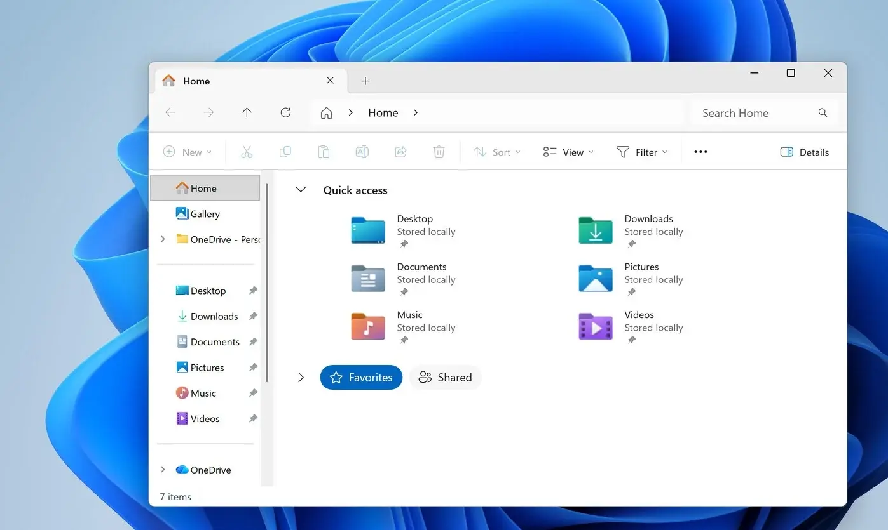Image resolution: width=888 pixels, height=530 pixels.
Task: Click the Quick access heading
Action: coord(355,190)
